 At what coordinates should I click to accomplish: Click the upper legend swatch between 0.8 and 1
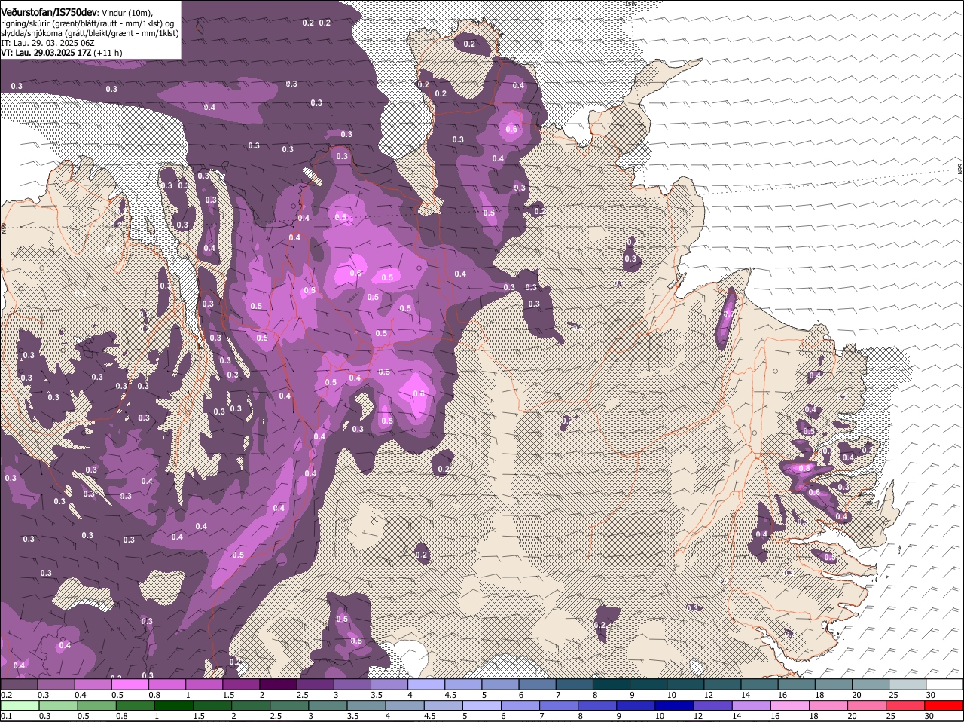click(166, 684)
